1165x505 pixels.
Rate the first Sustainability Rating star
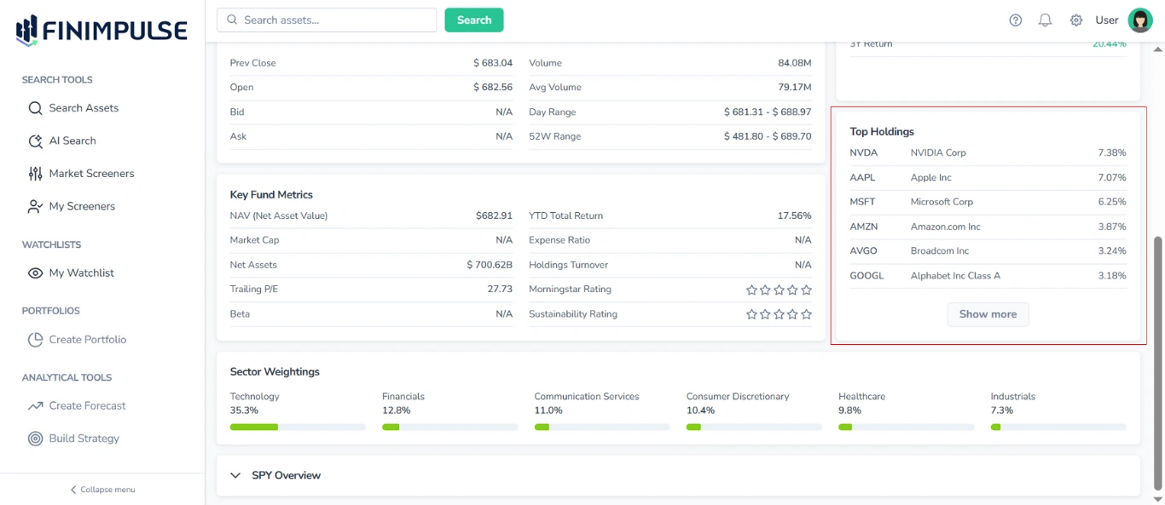click(752, 314)
